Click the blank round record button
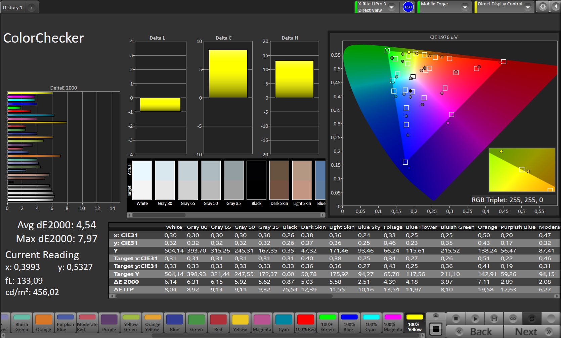 551,319
